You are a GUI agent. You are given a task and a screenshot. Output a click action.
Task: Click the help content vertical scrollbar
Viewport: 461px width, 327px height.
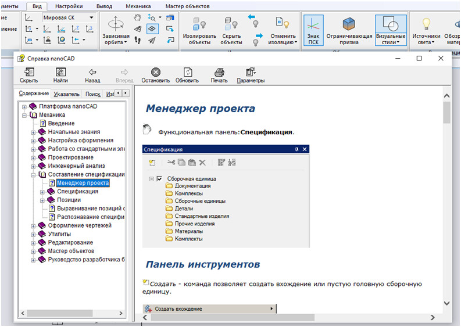click(446, 112)
